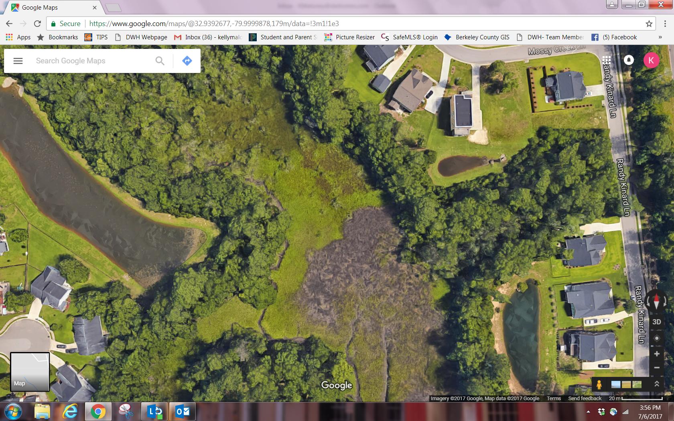The image size is (674, 421).
Task: Open the Google notifications bell
Action: click(x=629, y=60)
